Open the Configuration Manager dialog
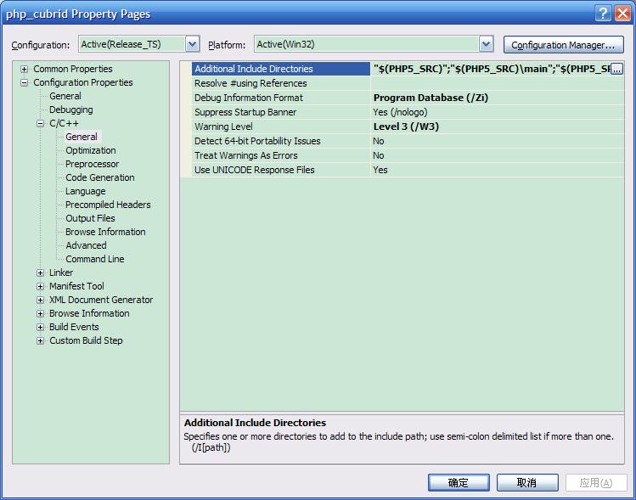636x500 pixels. (x=563, y=45)
